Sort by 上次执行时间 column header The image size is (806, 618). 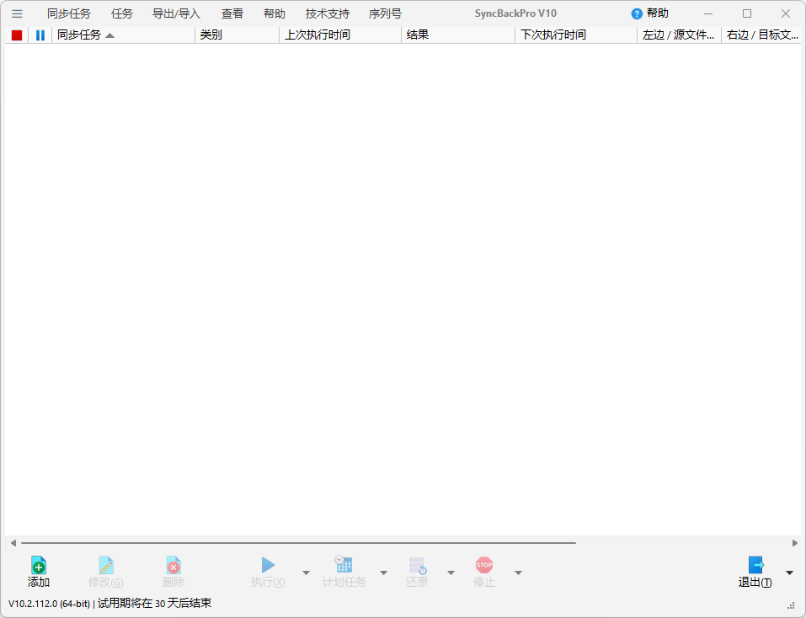340,35
